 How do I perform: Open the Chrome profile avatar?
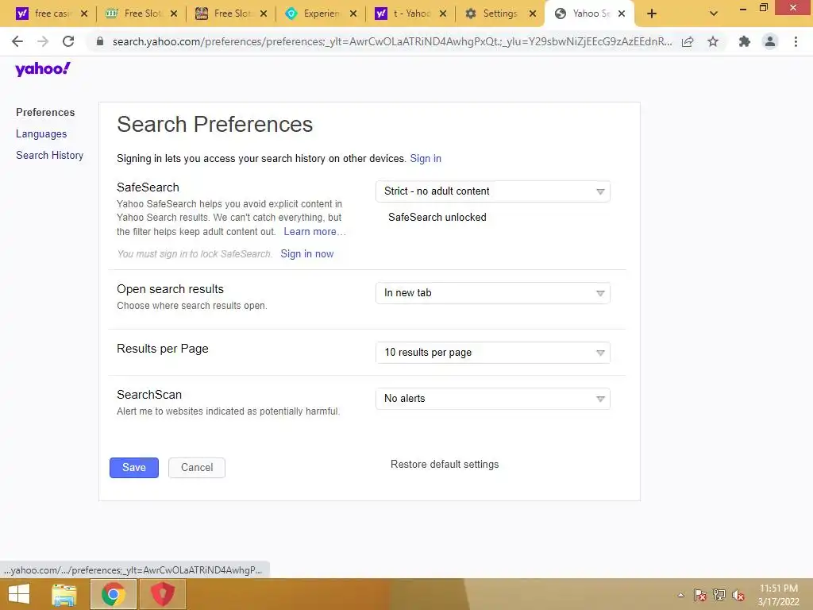[770, 41]
